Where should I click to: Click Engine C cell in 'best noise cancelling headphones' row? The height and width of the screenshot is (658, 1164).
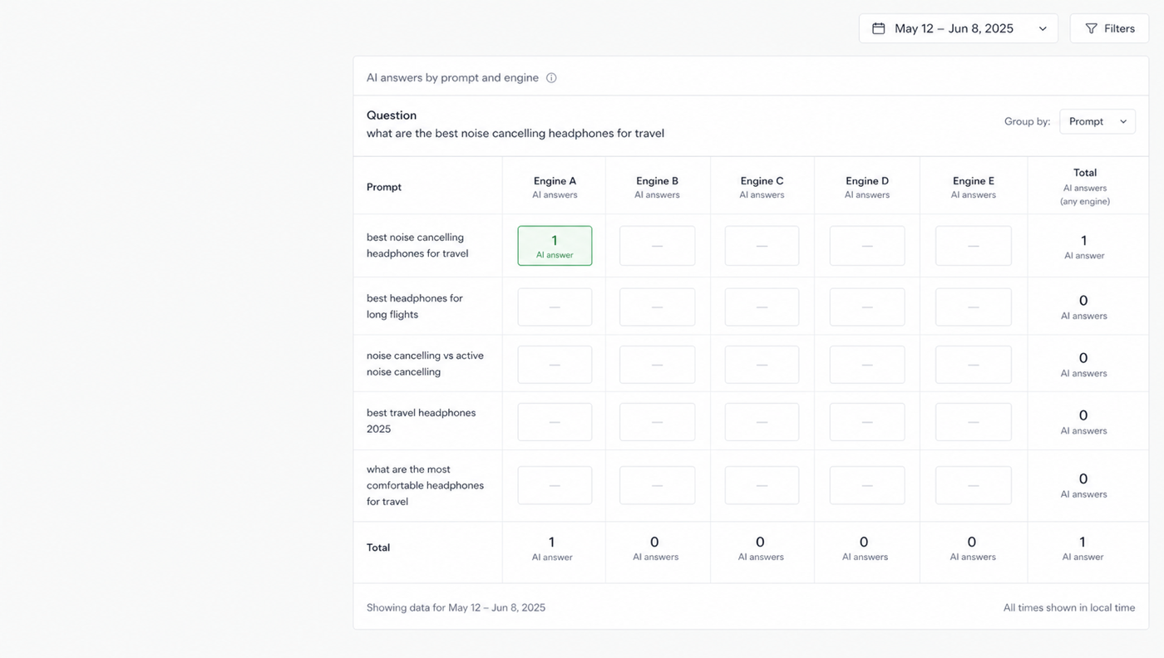coord(762,246)
